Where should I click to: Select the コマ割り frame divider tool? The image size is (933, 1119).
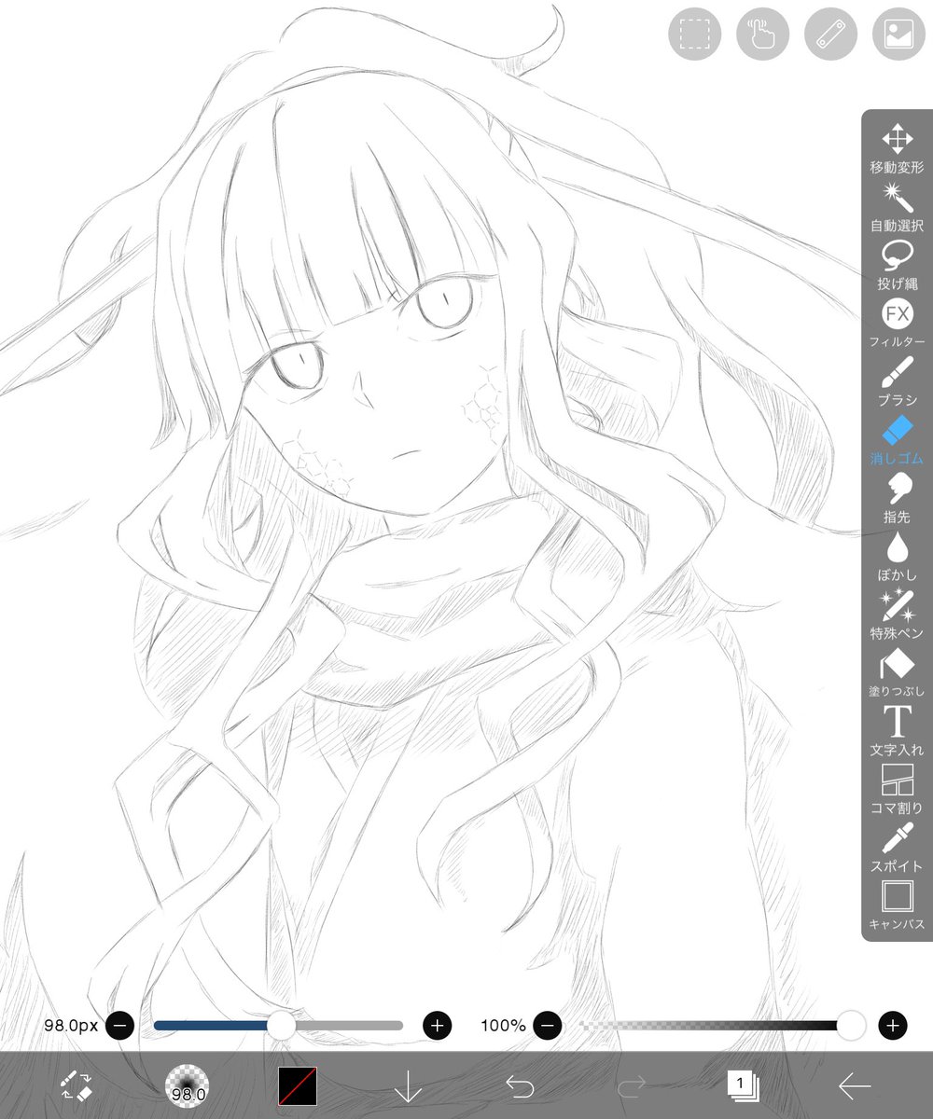pyautogui.click(x=898, y=789)
